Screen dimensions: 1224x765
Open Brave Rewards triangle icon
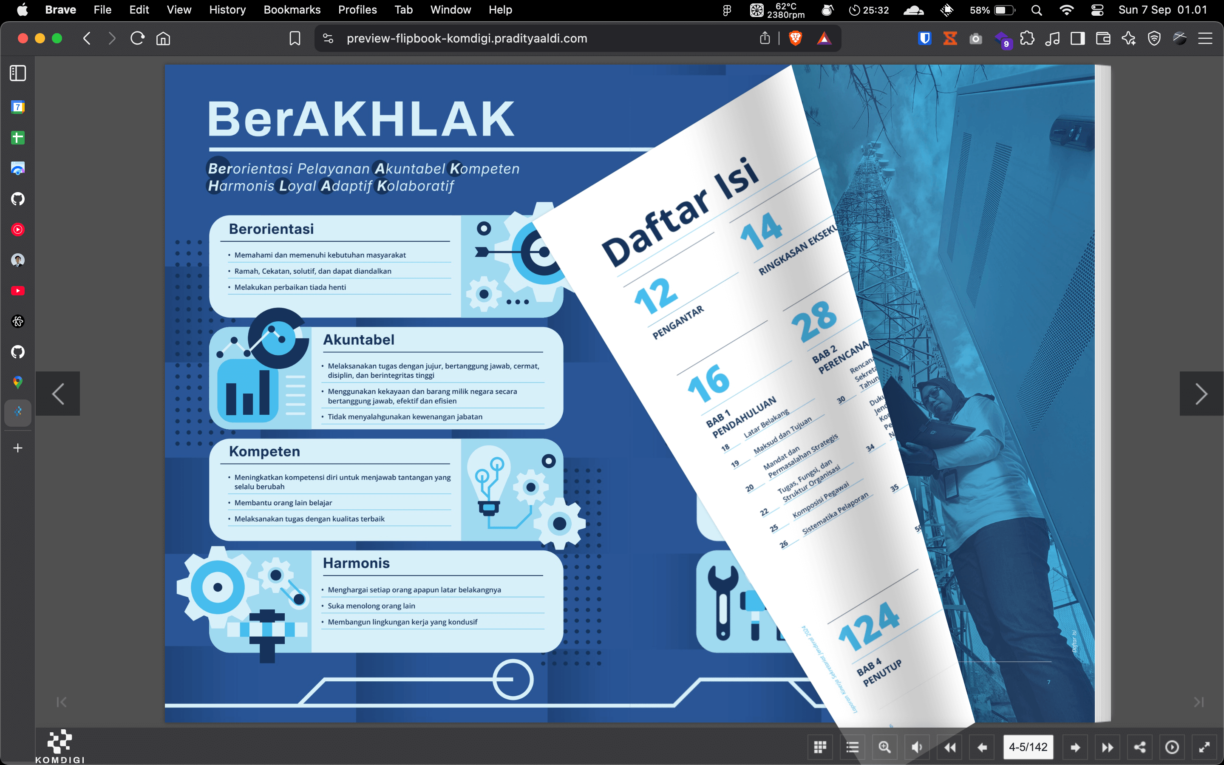tap(824, 38)
